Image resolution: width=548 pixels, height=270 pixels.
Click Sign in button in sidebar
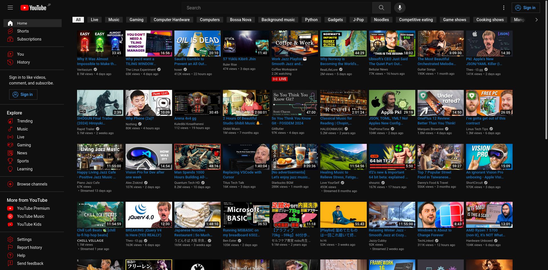coord(23,94)
